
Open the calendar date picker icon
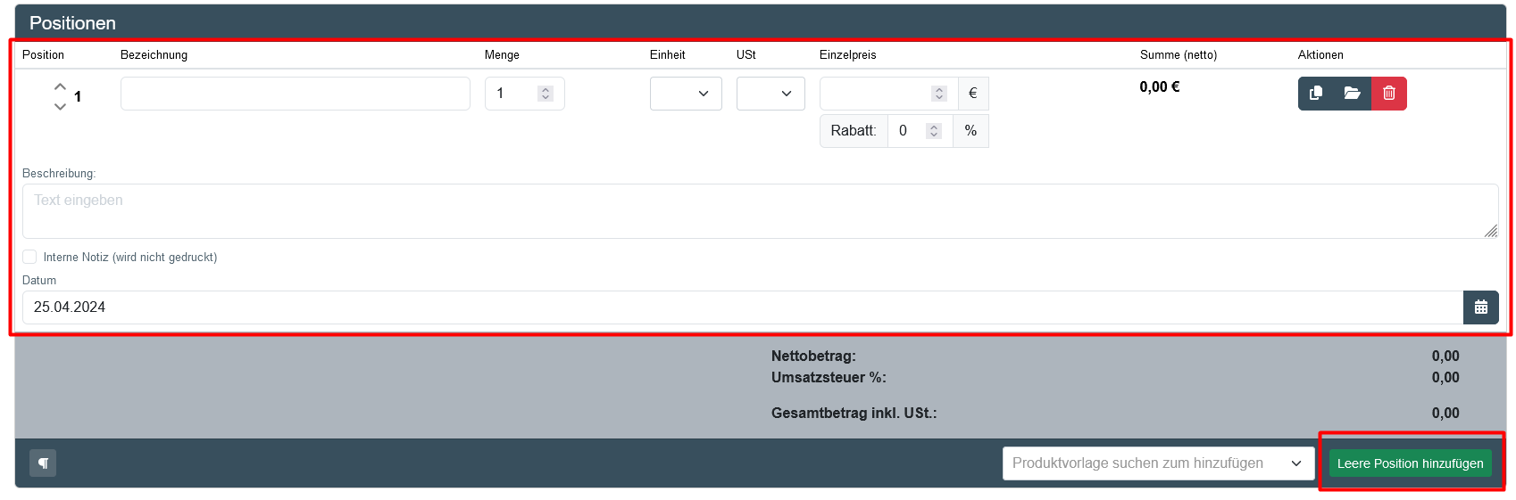[1480, 307]
